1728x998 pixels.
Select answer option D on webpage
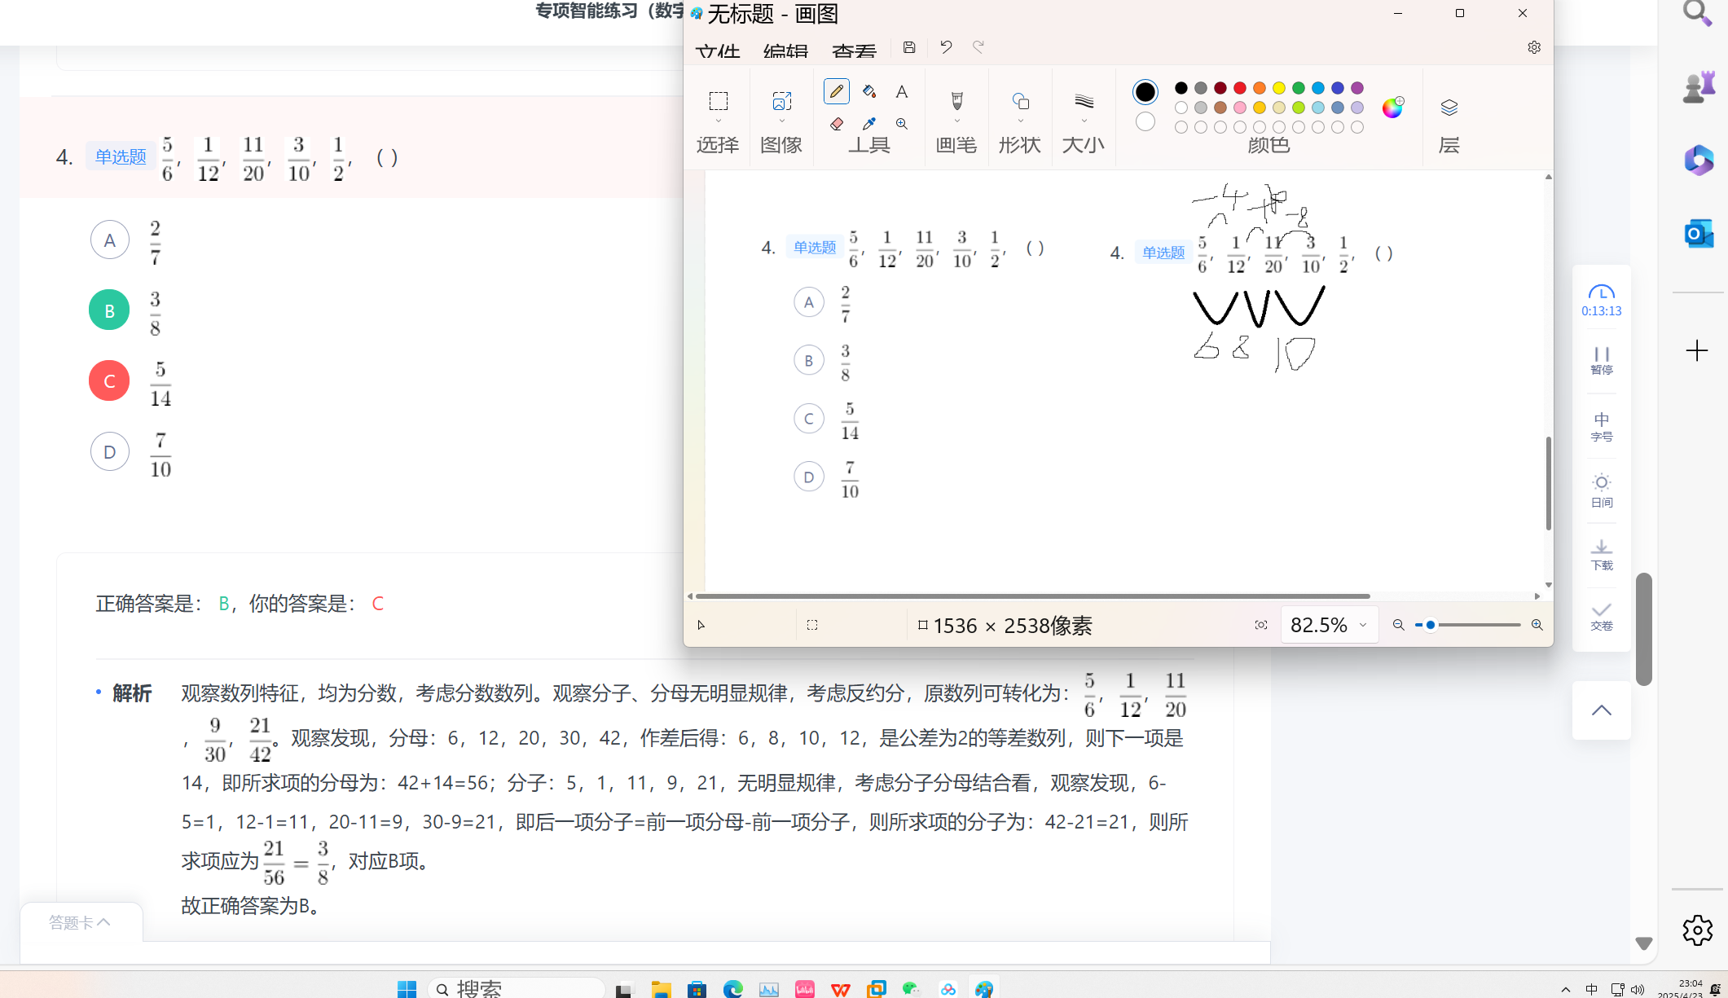[x=109, y=451]
